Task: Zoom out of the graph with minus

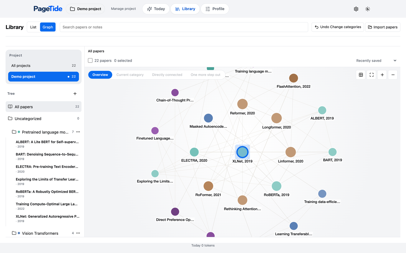Action: pos(393,75)
